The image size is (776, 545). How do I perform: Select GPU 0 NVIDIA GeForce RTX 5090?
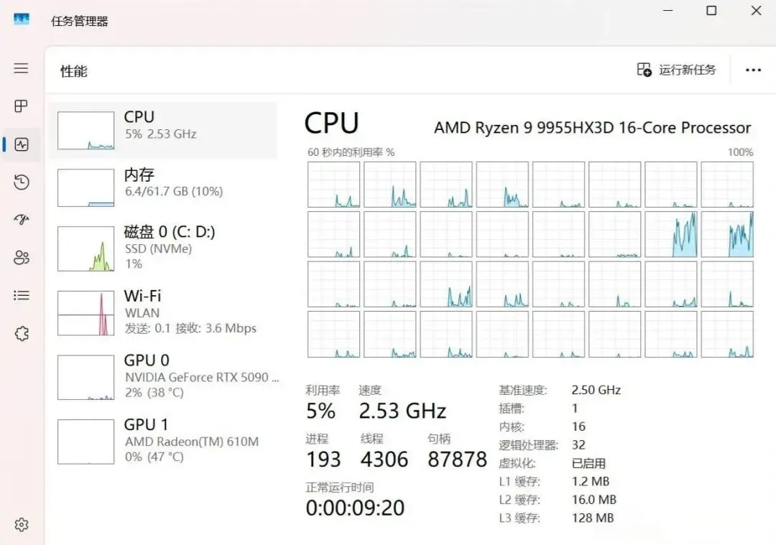(x=163, y=377)
